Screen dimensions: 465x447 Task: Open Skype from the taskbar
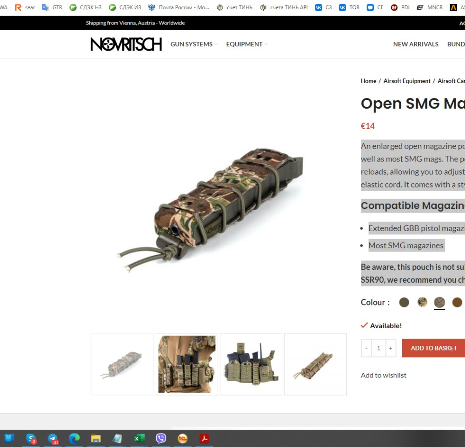click(31, 439)
